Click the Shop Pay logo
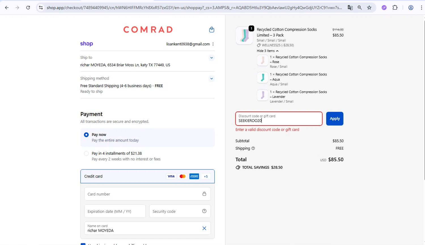 click(87, 44)
